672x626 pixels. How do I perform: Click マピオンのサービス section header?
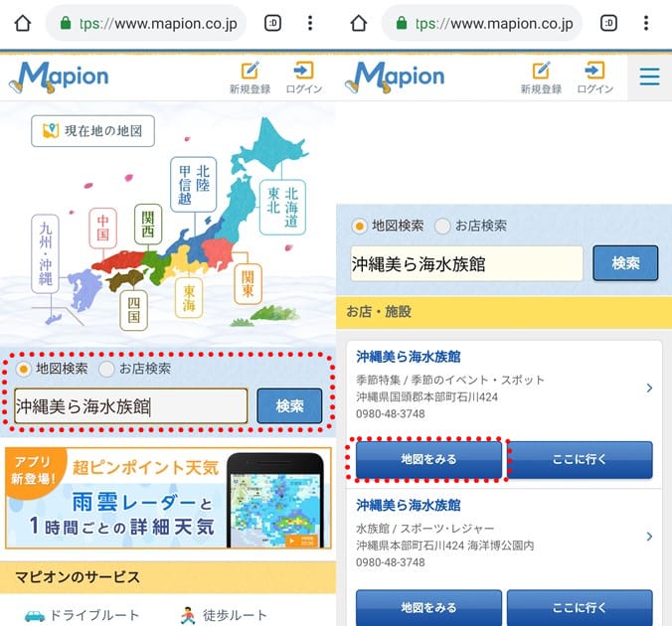point(168,577)
